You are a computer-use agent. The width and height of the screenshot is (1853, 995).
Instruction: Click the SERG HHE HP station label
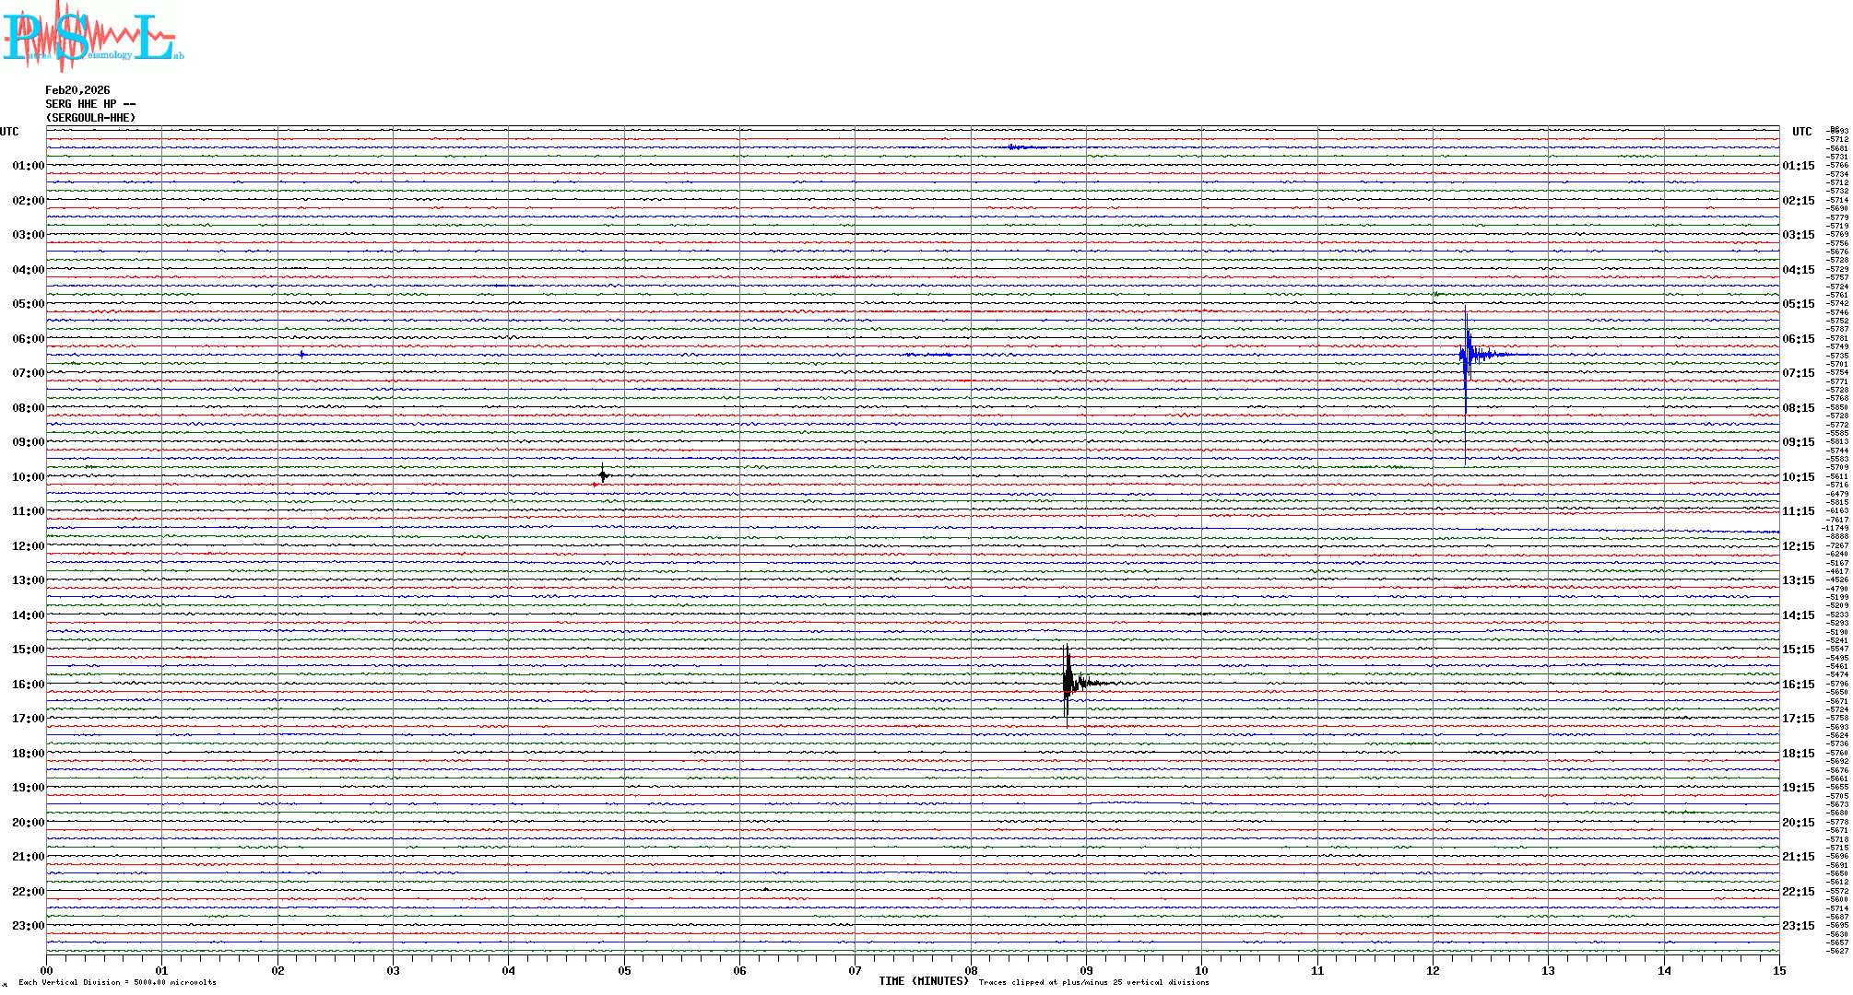[90, 104]
